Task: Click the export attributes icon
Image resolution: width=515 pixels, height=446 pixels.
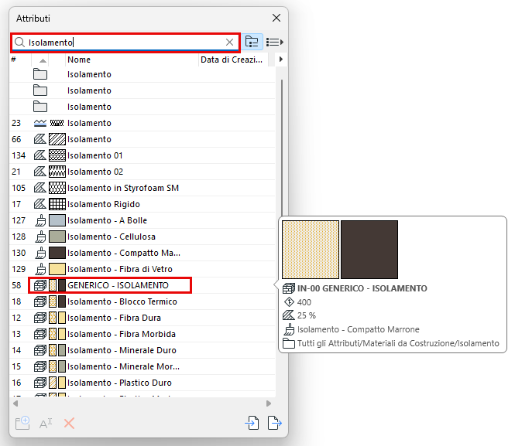Action: 275,423
